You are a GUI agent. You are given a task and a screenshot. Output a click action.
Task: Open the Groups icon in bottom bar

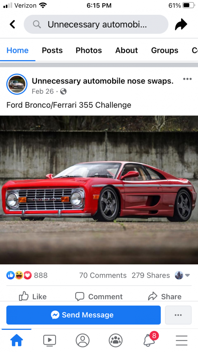[x=115, y=340]
